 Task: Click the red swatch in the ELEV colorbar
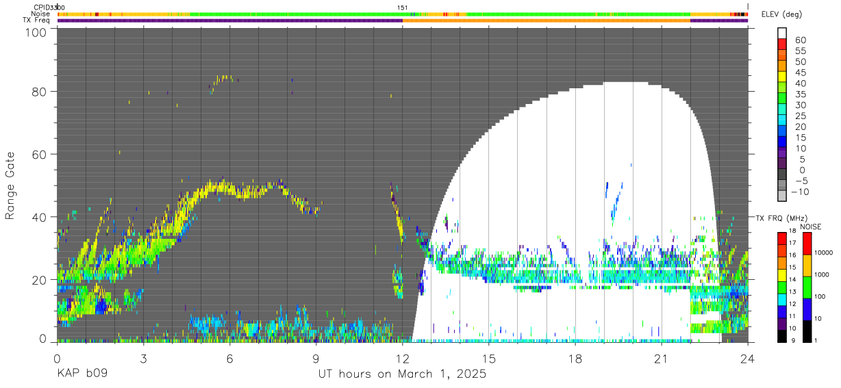point(782,44)
